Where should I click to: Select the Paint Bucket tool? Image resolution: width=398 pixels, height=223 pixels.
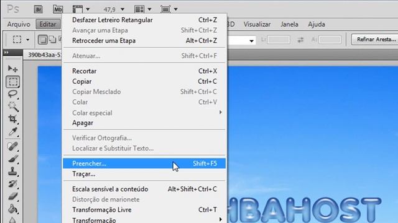12,209
